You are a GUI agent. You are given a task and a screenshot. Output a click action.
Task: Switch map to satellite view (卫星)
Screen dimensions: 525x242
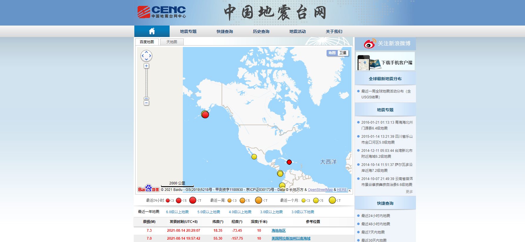[x=343, y=53]
